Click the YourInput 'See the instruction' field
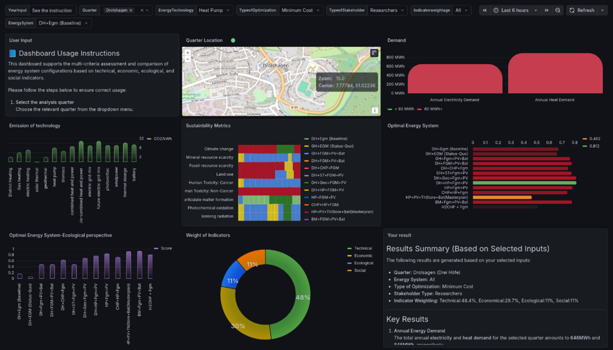The width and height of the screenshot is (613, 350). (52, 10)
